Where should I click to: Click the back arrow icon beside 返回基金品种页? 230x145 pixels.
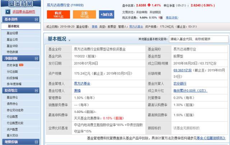pos(8,12)
